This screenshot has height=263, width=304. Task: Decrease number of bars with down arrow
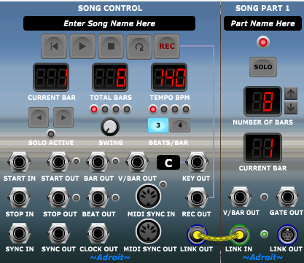[x=291, y=107]
